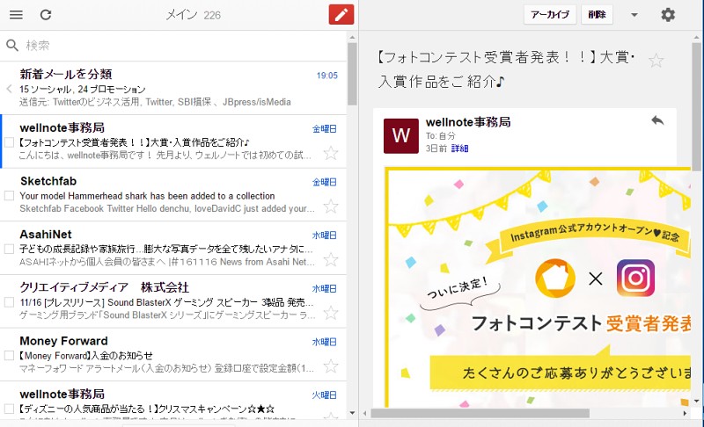The height and width of the screenshot is (427, 704).
Task: Select checkbox for Sketchfab email
Action: (9, 196)
